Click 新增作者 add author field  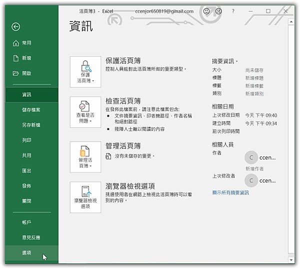pos(254,168)
